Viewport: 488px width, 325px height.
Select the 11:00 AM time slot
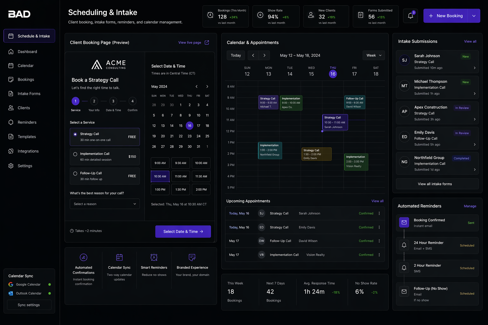181,176
